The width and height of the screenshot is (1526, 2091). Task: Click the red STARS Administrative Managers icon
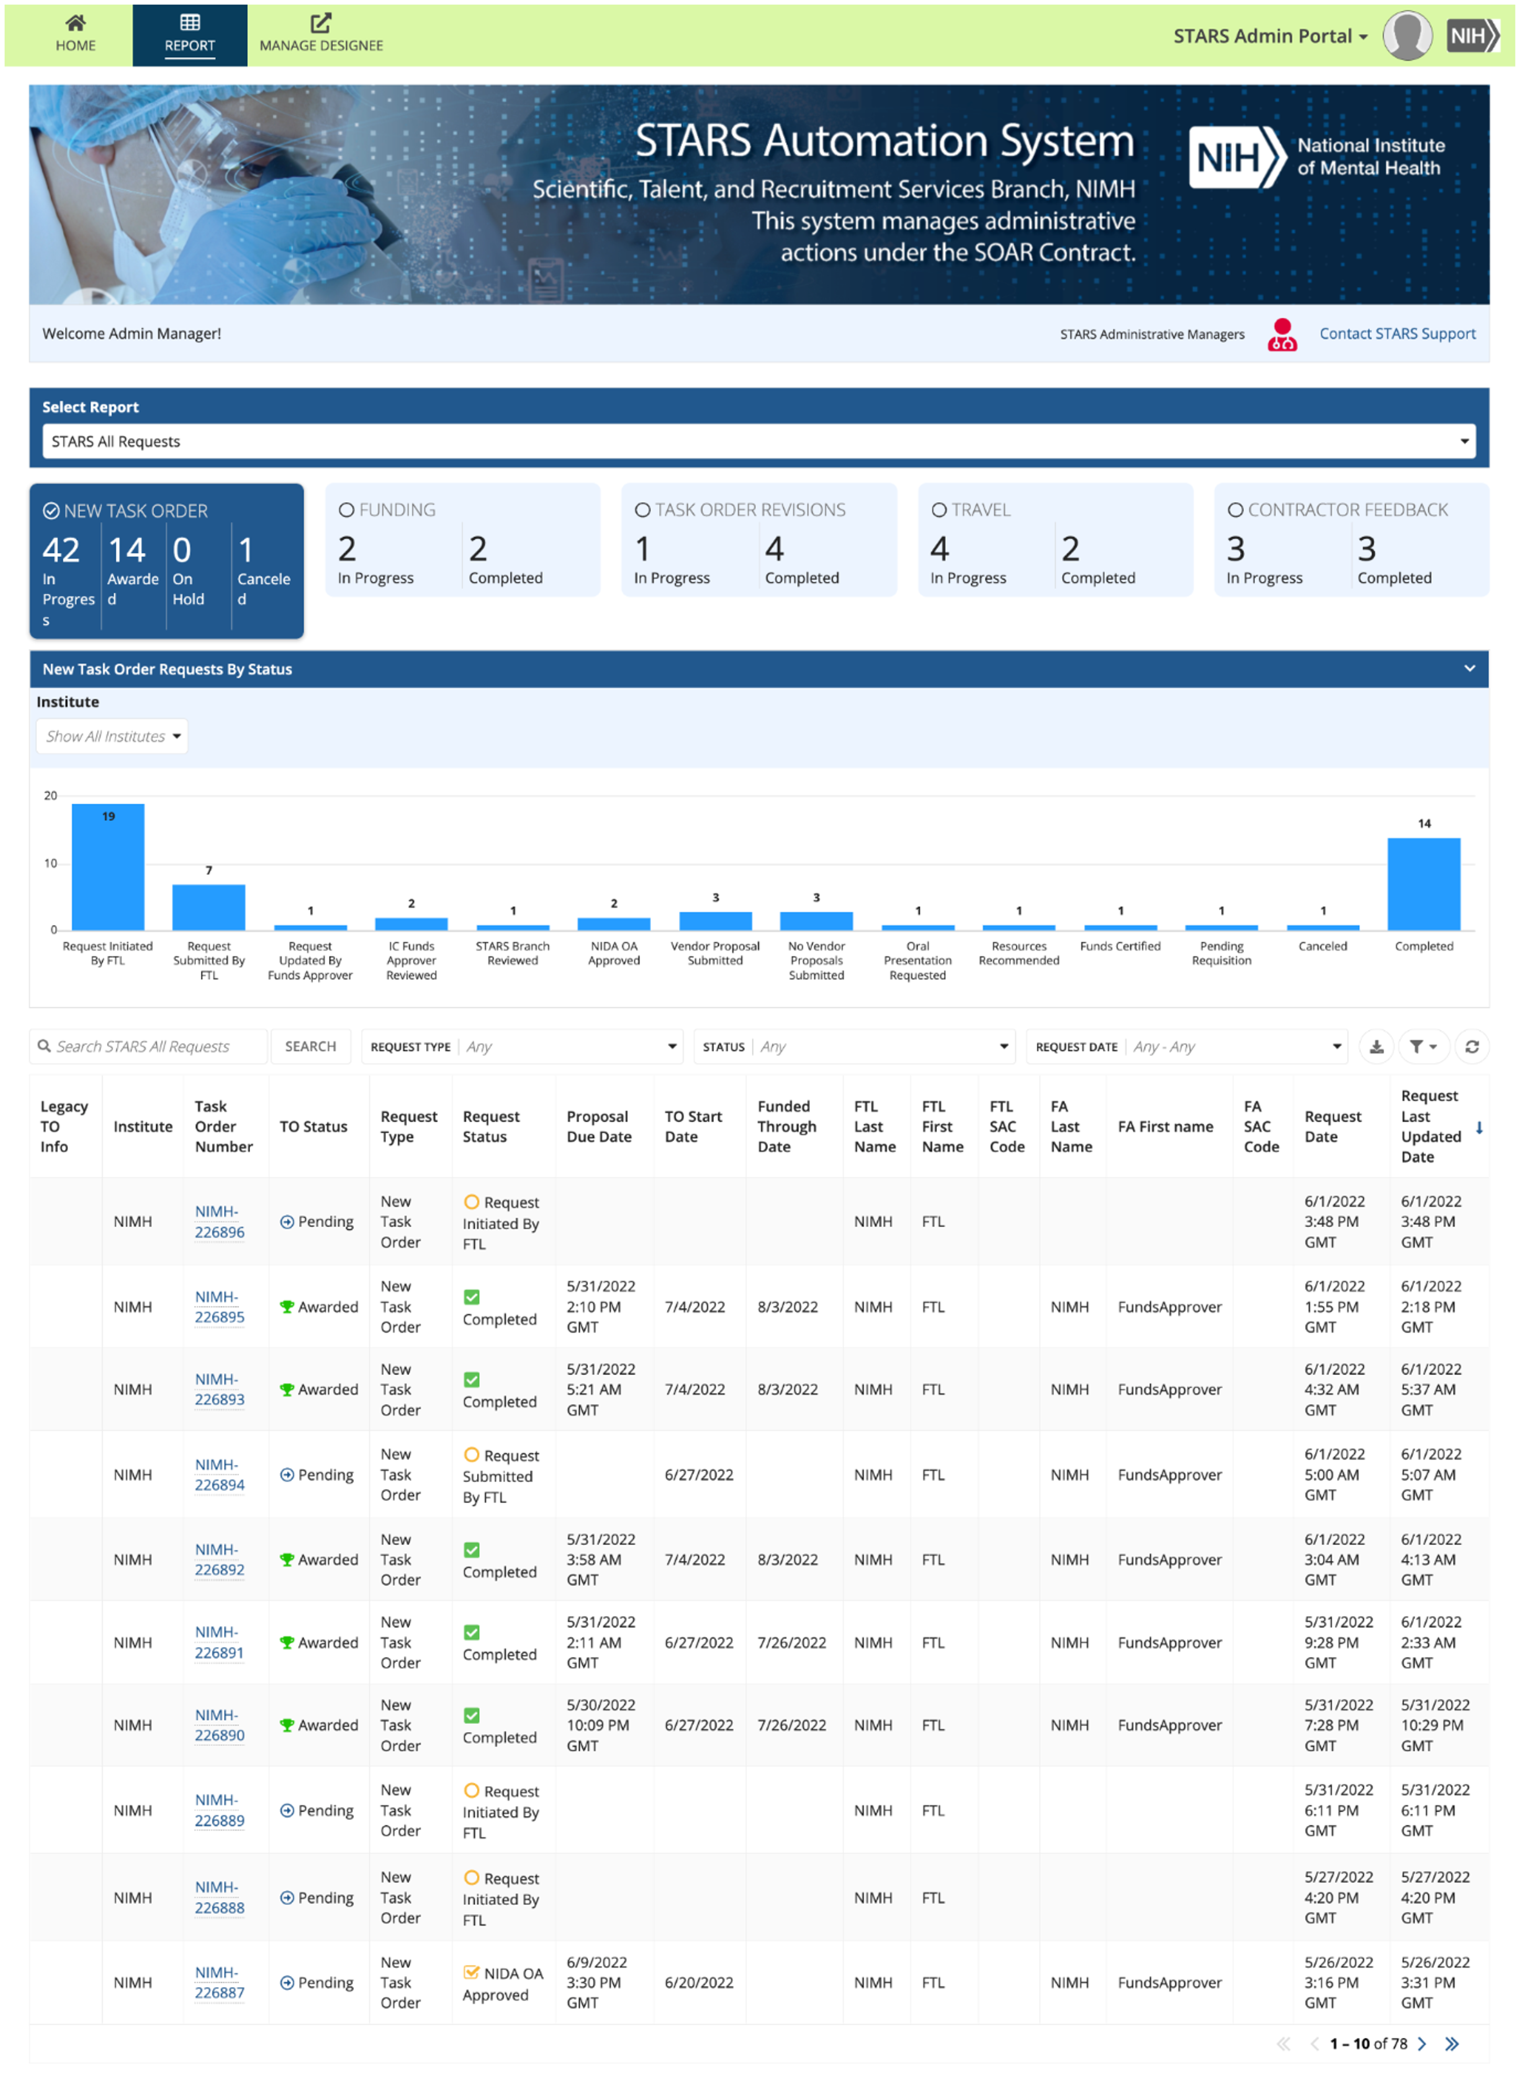click(x=1281, y=335)
